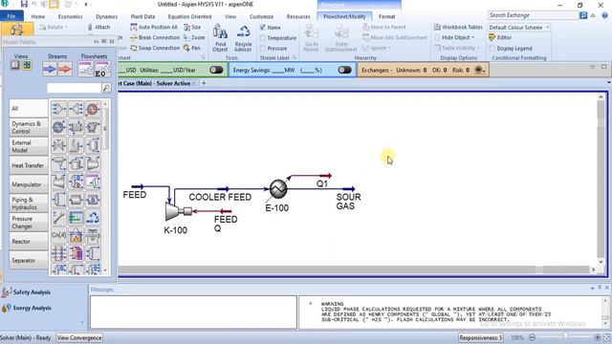Click the E-100 cooler on flowsheet
Image resolution: width=612 pixels, height=344 pixels.
pyautogui.click(x=278, y=189)
